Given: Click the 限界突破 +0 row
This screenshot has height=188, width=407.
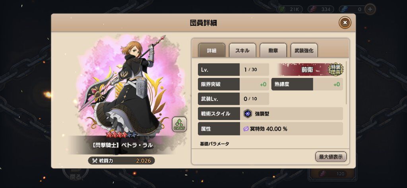Looking at the screenshot, I should coord(233,84).
